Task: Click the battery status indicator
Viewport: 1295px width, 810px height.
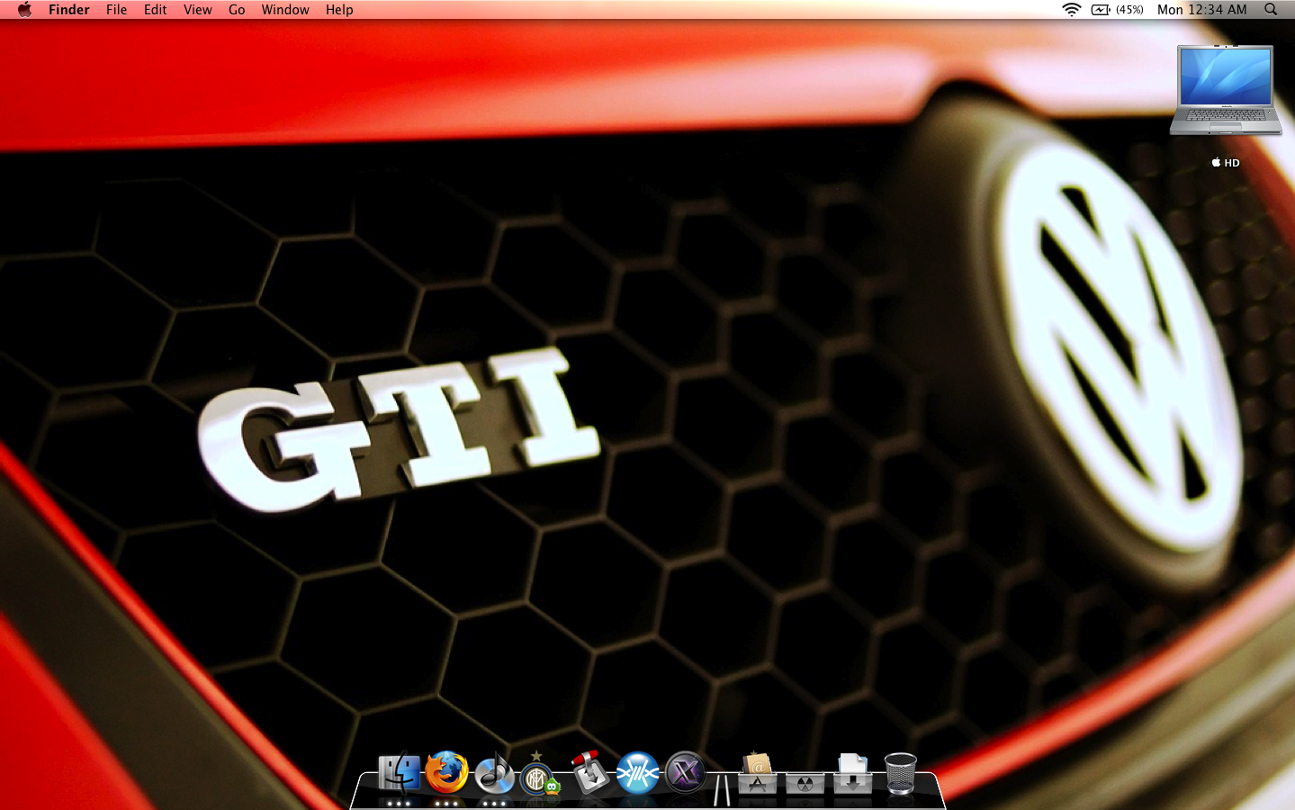Action: click(1117, 9)
